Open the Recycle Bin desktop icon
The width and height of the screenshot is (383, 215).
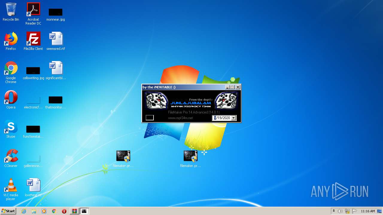(11, 12)
